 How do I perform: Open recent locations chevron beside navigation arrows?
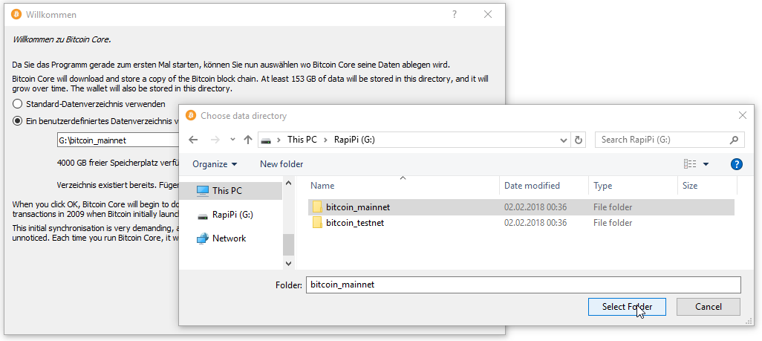232,140
